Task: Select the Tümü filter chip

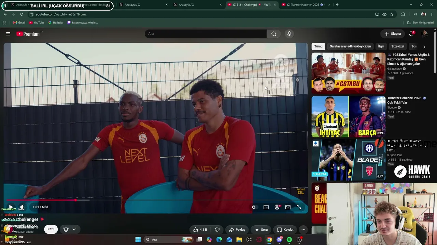Action: [x=318, y=46]
